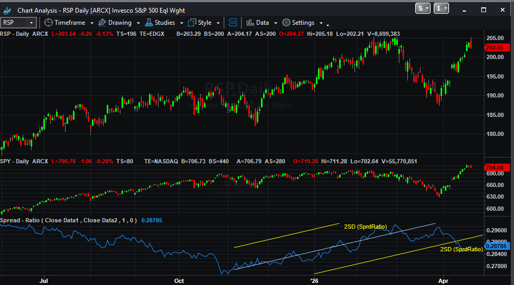Click the '26 date axis label
514x285 pixels.
tap(314, 281)
